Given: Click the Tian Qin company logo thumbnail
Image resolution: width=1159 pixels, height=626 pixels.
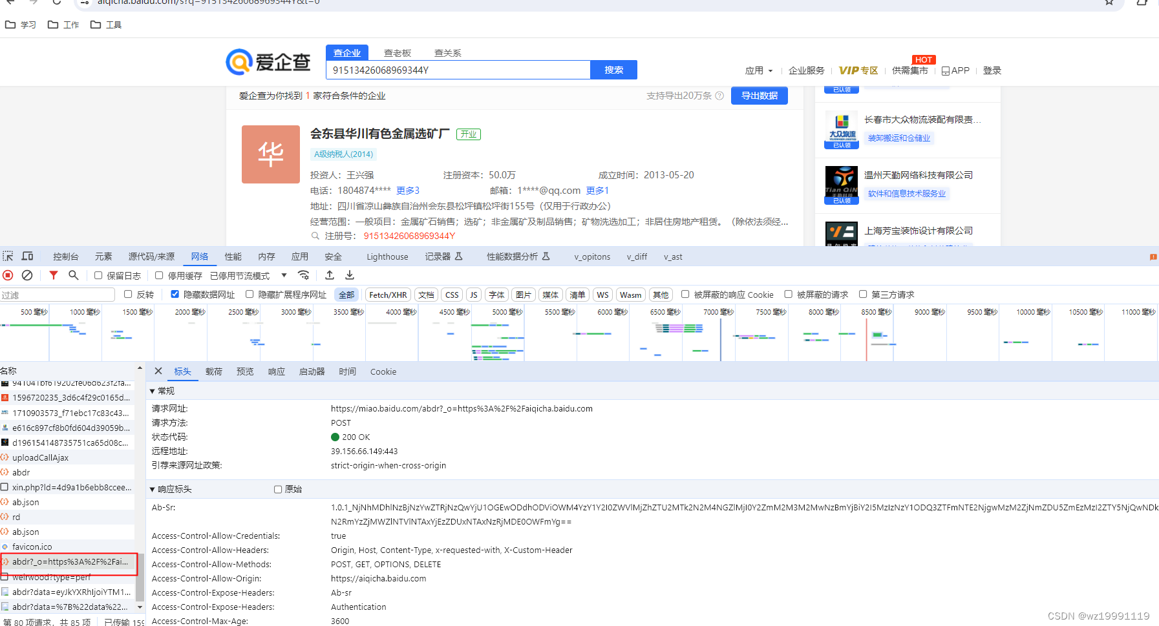Looking at the screenshot, I should pyautogui.click(x=842, y=185).
